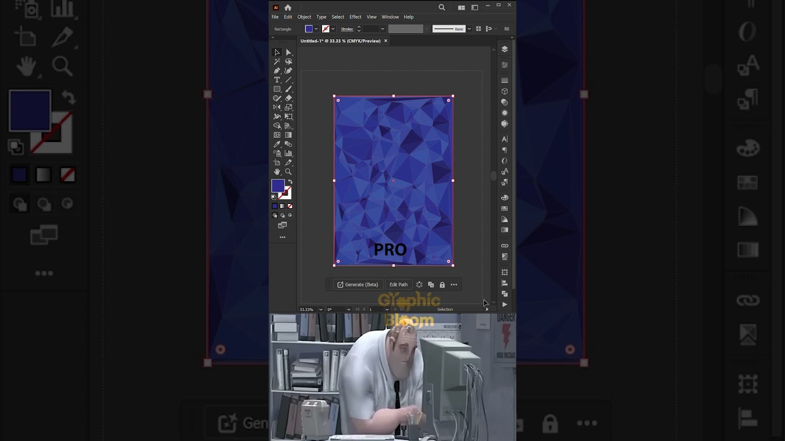The height and width of the screenshot is (441, 785).
Task: Choose the Artboard tool
Action: pyautogui.click(x=277, y=162)
